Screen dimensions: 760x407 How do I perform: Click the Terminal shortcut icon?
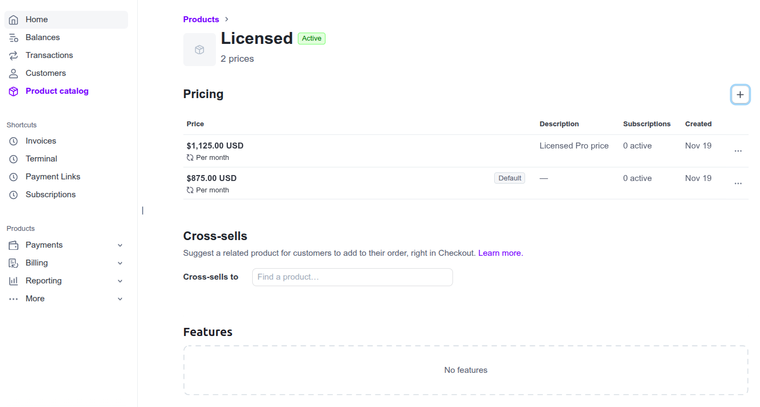[x=13, y=158]
